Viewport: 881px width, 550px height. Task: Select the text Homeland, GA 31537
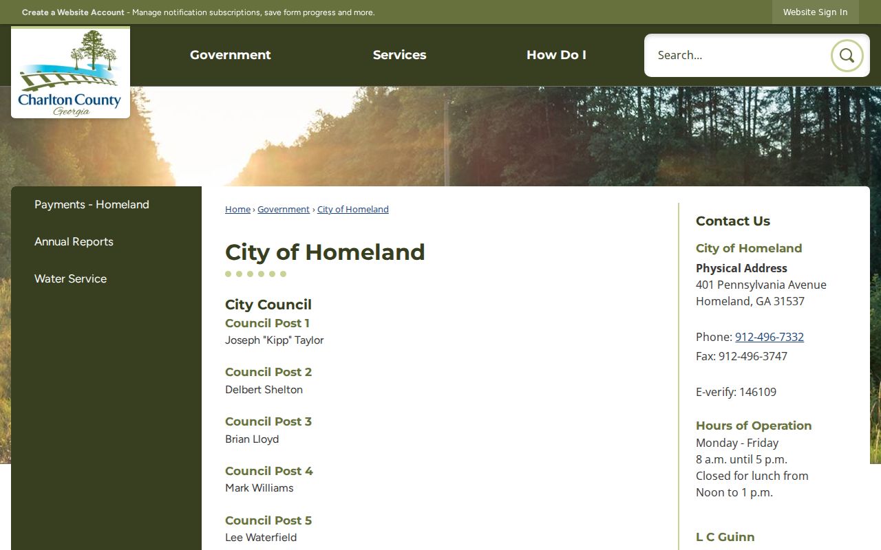click(750, 301)
